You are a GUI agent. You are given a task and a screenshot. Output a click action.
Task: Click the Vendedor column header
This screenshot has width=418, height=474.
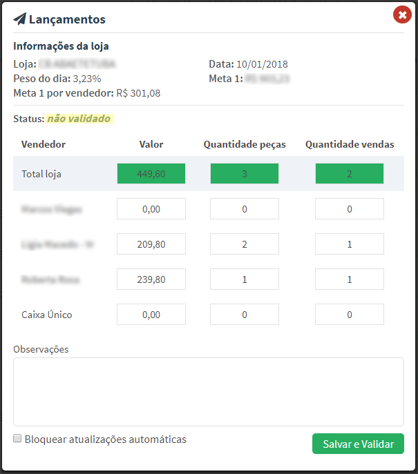pyautogui.click(x=44, y=144)
